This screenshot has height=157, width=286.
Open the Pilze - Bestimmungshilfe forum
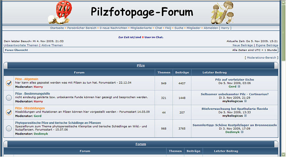coord(33,94)
